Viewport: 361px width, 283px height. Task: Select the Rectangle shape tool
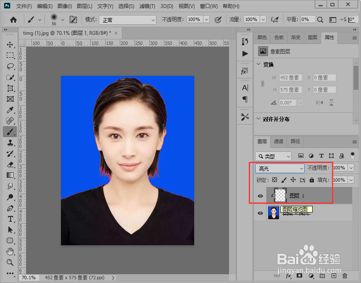10,241
